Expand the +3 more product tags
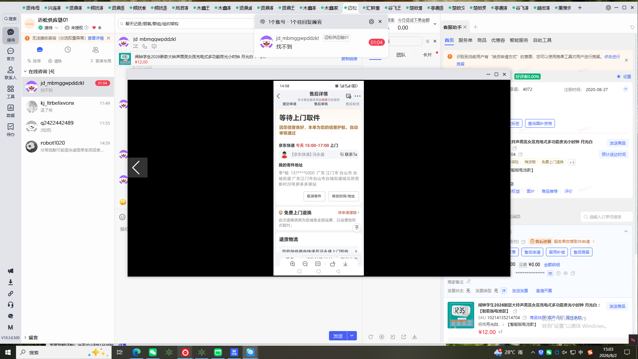The width and height of the screenshot is (638, 359). pyautogui.click(x=572, y=162)
